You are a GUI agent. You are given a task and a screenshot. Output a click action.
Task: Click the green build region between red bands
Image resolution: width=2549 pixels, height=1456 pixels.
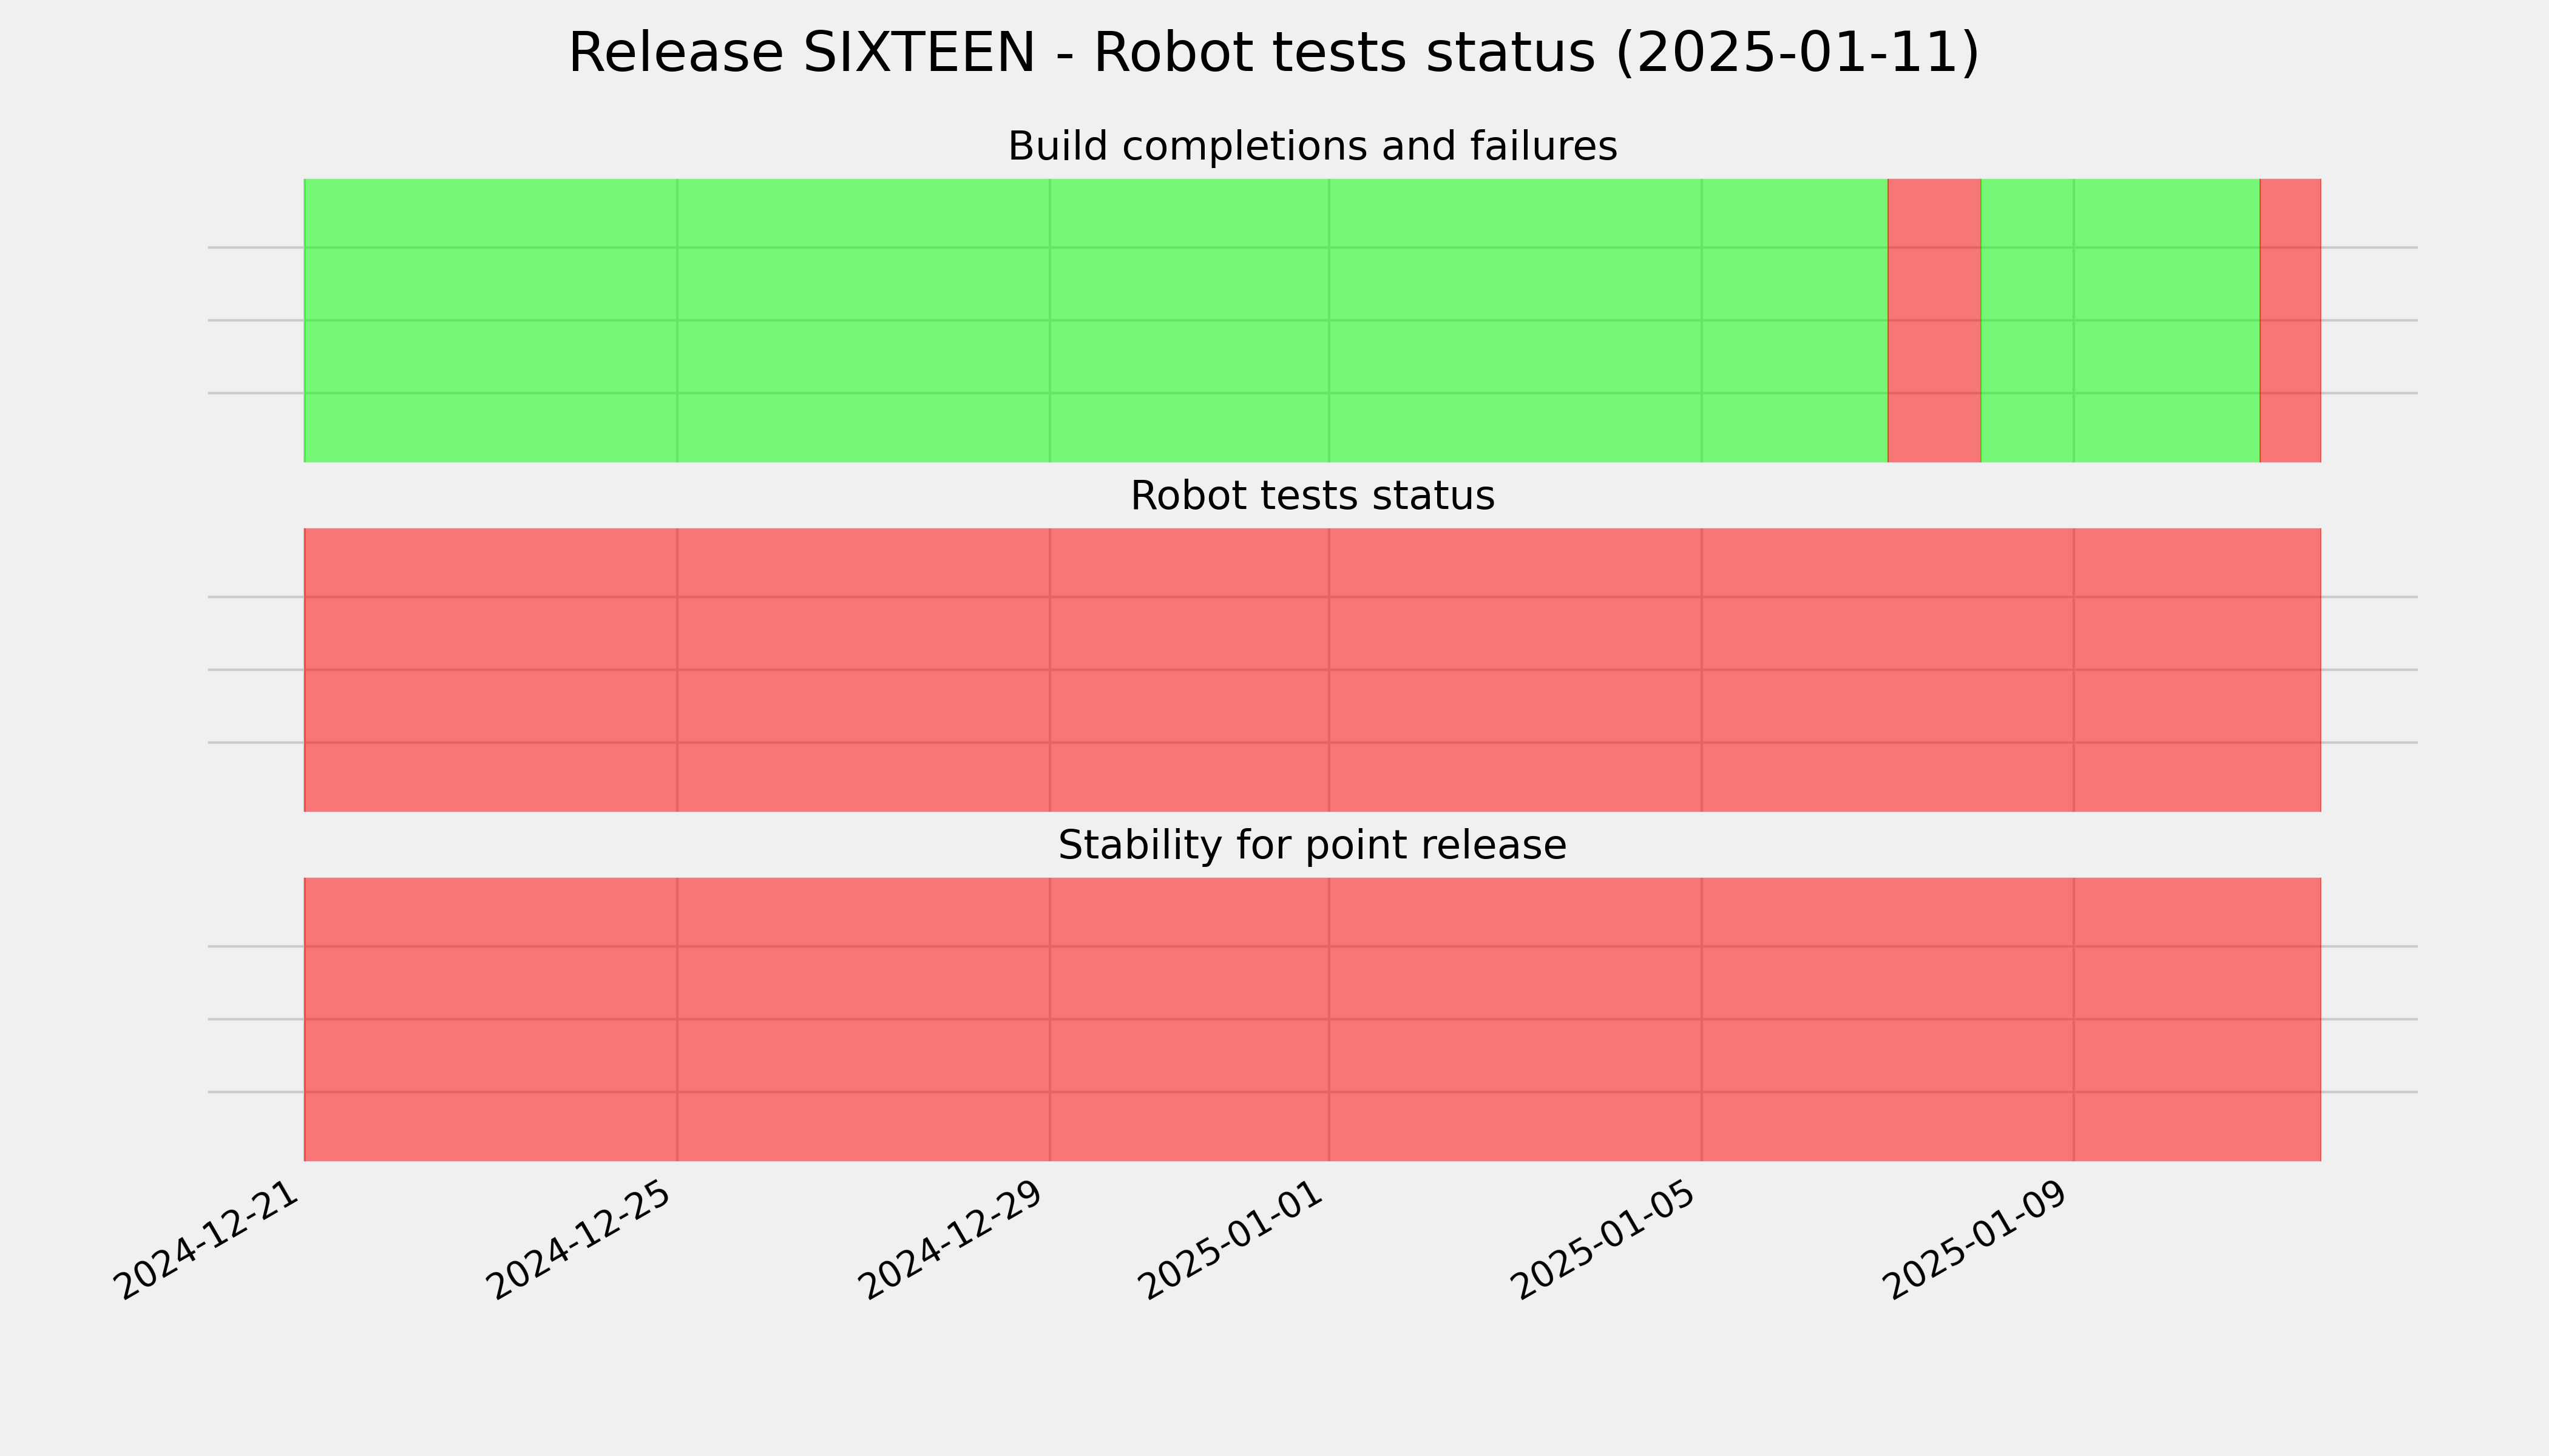pyautogui.click(x=2120, y=320)
